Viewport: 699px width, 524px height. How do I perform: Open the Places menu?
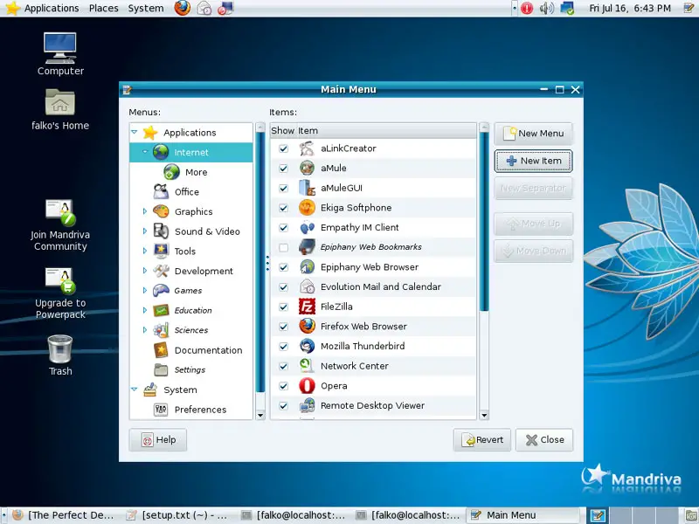click(x=103, y=8)
